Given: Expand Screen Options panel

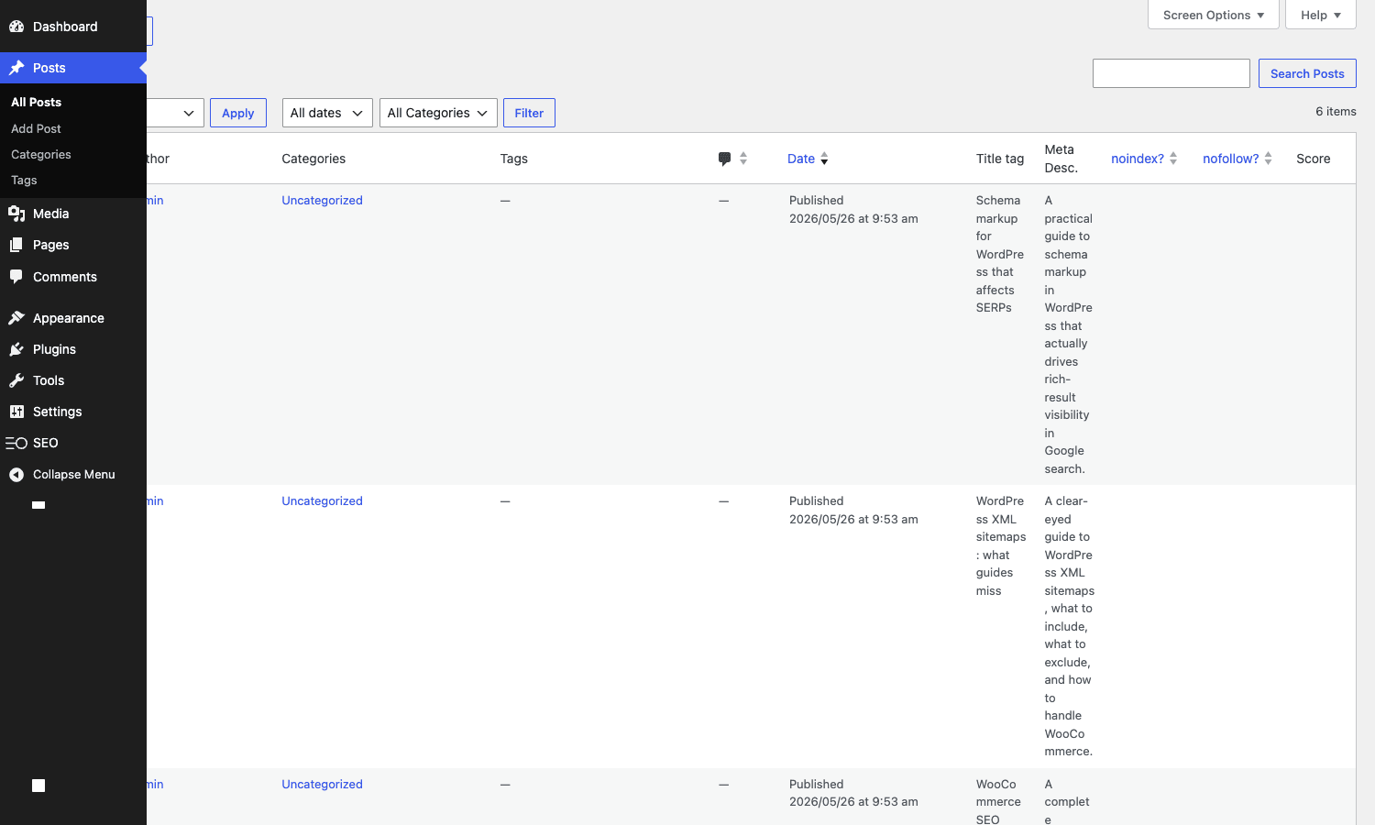Looking at the screenshot, I should tap(1213, 15).
